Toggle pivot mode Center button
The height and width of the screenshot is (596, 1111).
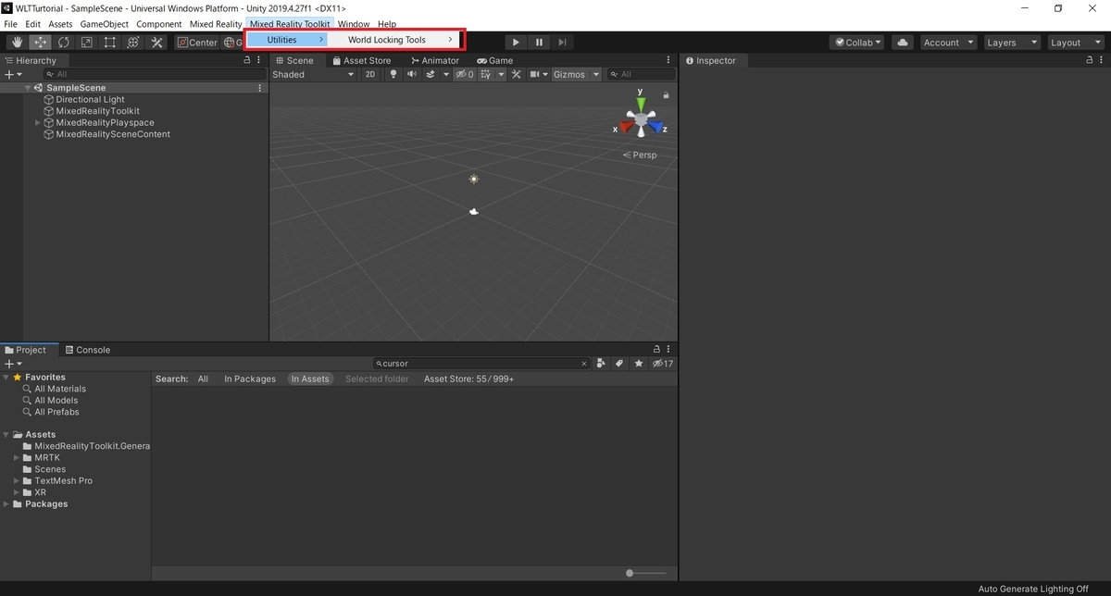(x=197, y=43)
